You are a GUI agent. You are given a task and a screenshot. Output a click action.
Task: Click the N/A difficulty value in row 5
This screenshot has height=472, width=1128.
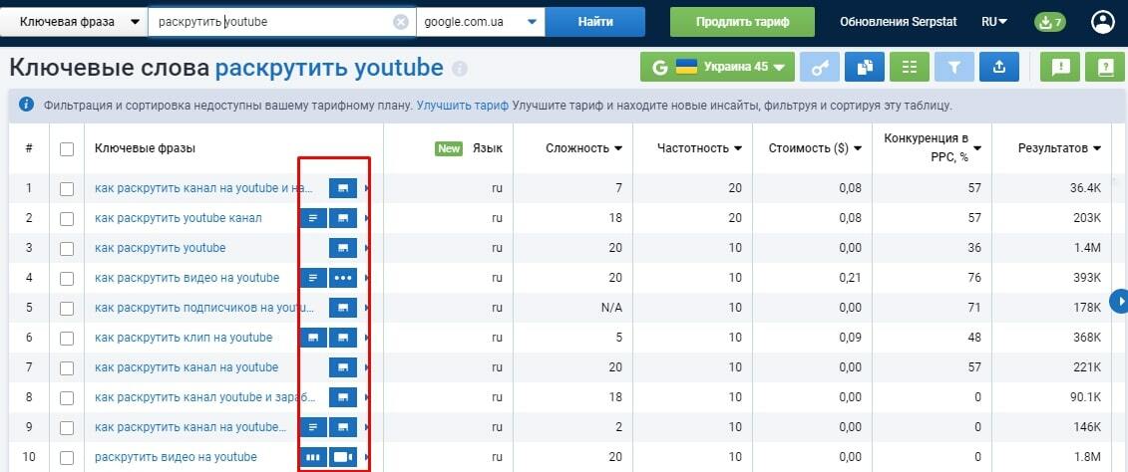[611, 308]
